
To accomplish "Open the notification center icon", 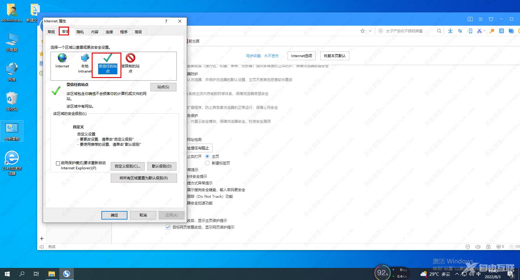I will [x=510, y=275].
